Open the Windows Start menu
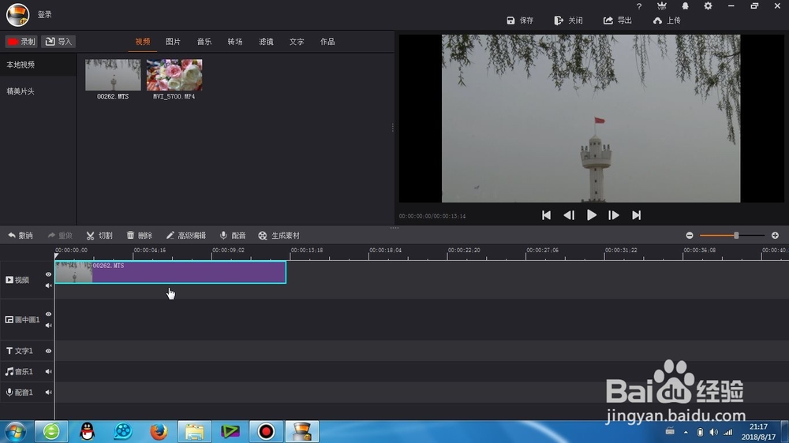Screen dimensions: 789x443 coord(15,432)
